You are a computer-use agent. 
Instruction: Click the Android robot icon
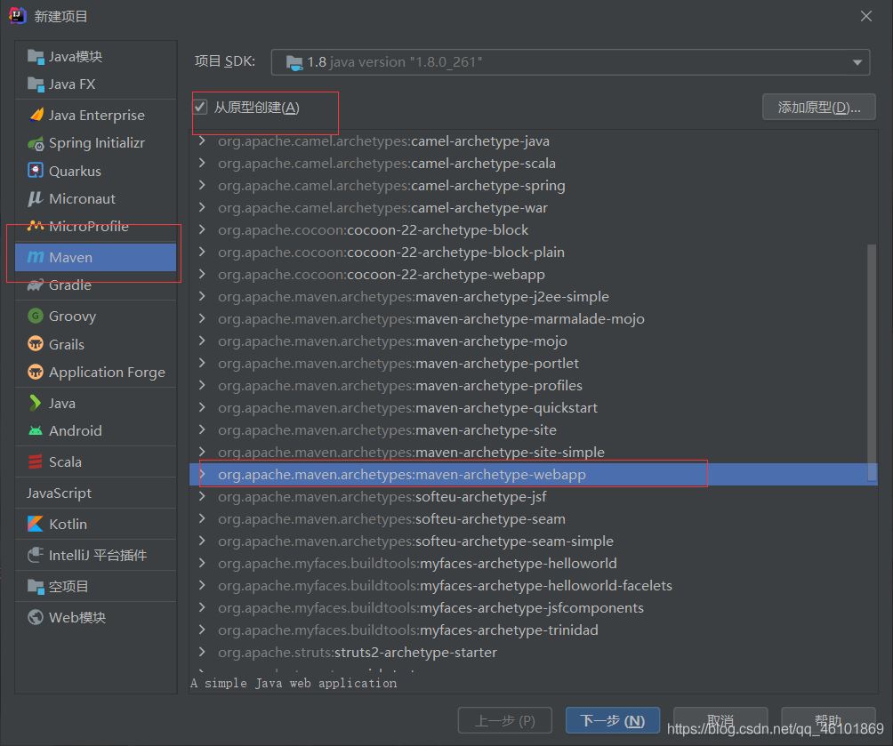(x=36, y=430)
